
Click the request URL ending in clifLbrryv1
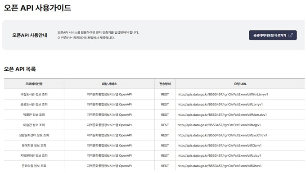(220, 105)
